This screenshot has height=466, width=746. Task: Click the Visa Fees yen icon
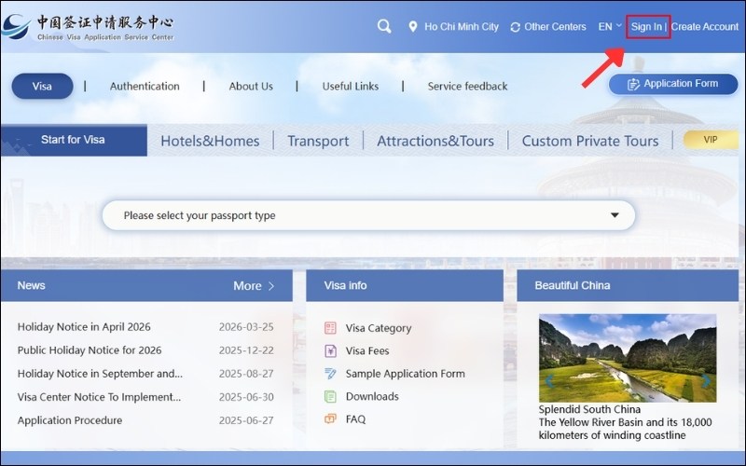[x=330, y=351]
